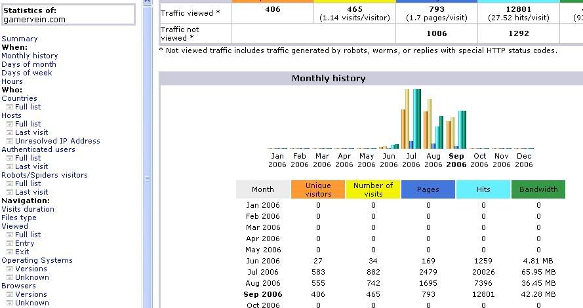
Task: Go to Days of month report
Action: click(29, 64)
